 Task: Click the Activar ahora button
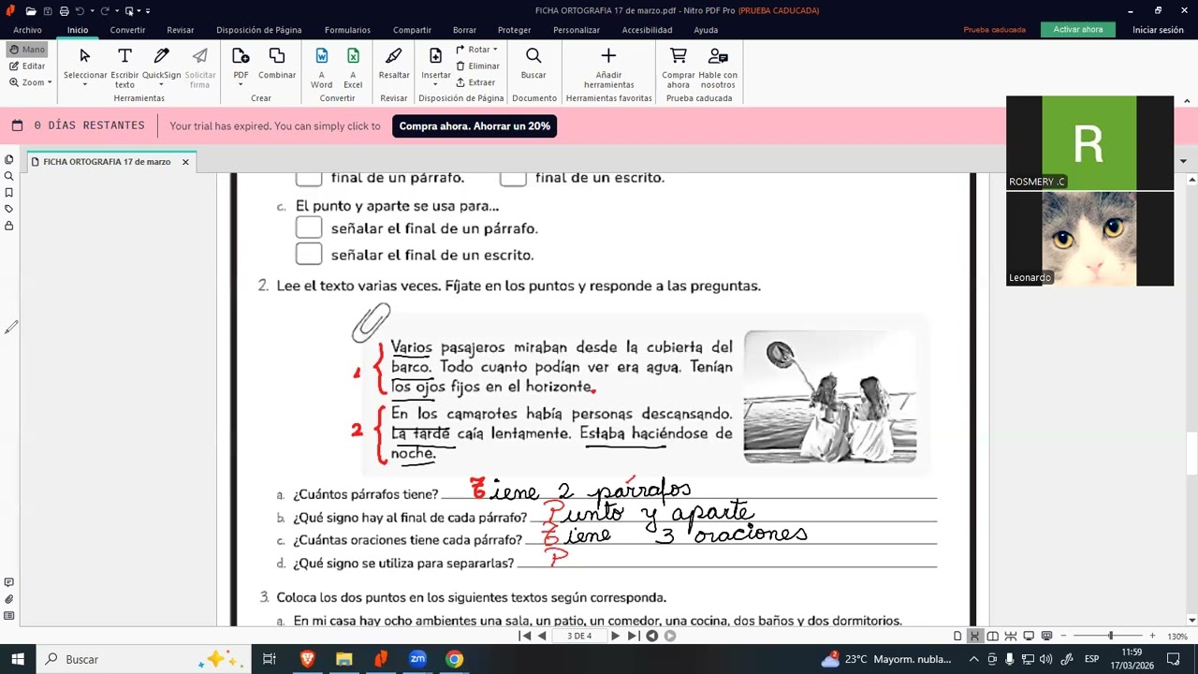[1078, 30]
